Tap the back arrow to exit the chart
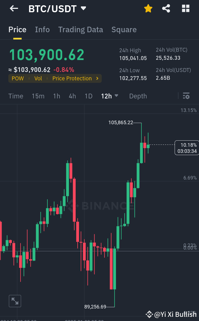Viewport: 199px width, 321px height. click(13, 8)
